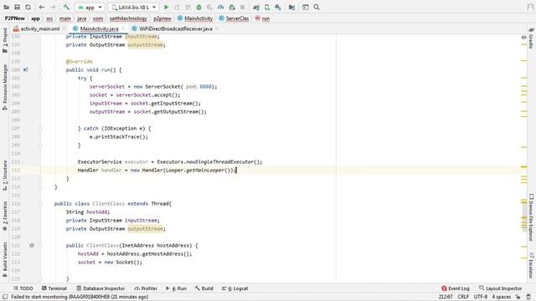This screenshot has width=536, height=301.
Task: Open the Run tool window
Action: 176,288
